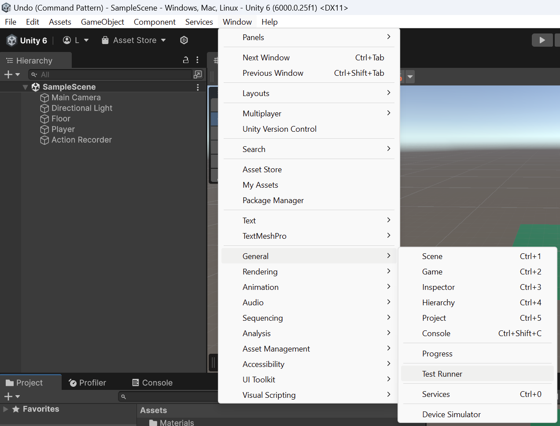Open the Test Runner window
This screenshot has height=426, width=560.
pos(478,374)
